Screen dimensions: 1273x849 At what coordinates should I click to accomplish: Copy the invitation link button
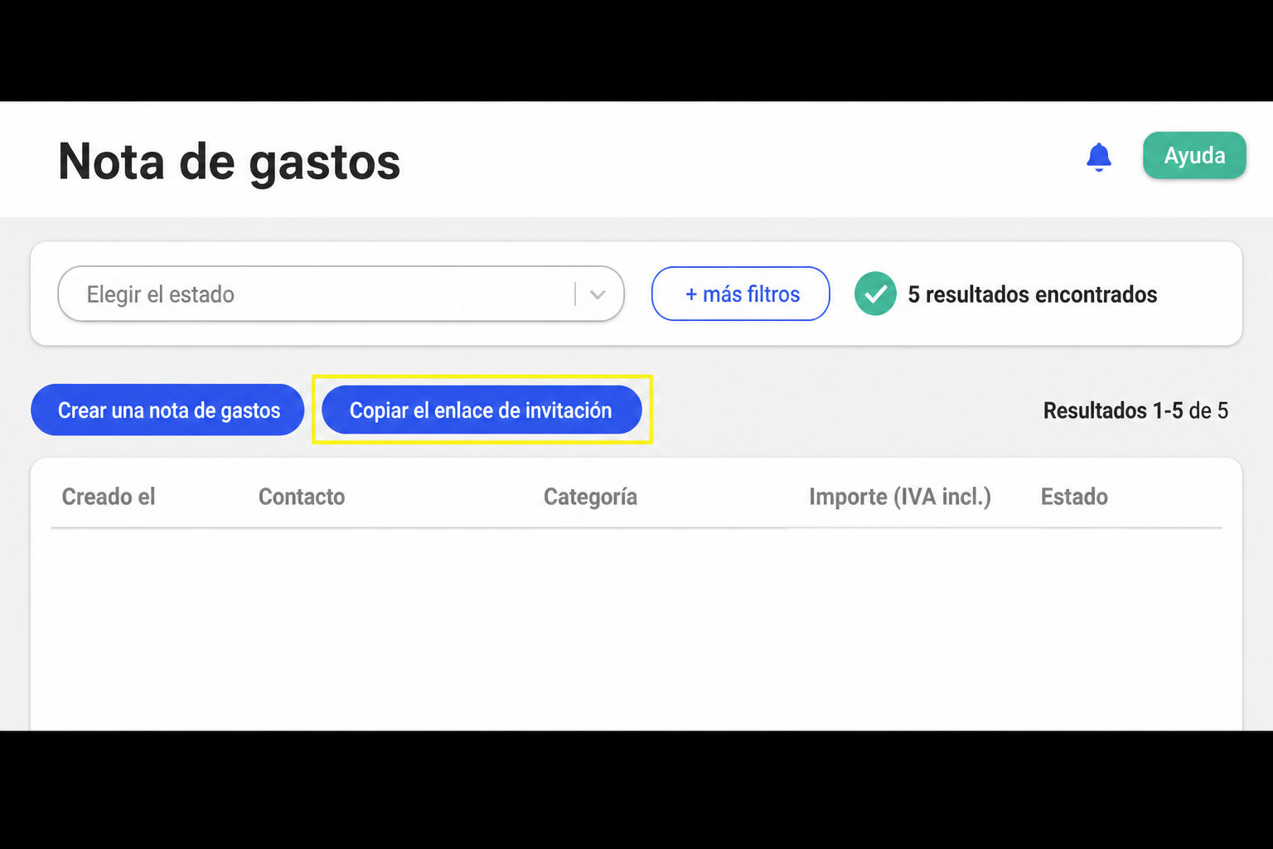tap(482, 410)
